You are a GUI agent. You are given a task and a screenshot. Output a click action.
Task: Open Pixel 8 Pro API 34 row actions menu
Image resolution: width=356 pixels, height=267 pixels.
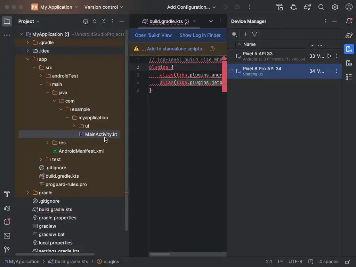[x=337, y=71]
